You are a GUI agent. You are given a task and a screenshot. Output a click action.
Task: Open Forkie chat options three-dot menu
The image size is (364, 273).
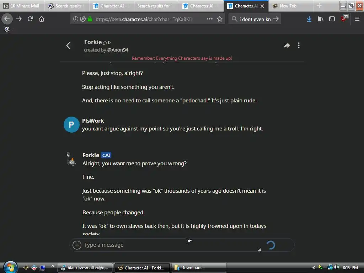click(x=299, y=45)
